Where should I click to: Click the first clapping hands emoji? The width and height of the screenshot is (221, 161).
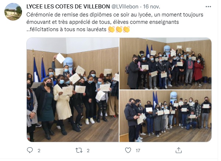(x=111, y=29)
